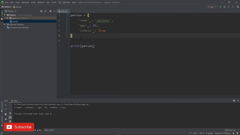This screenshot has height=135, width=240.
Task: Open the Code menu
Action: tap(33, 2)
